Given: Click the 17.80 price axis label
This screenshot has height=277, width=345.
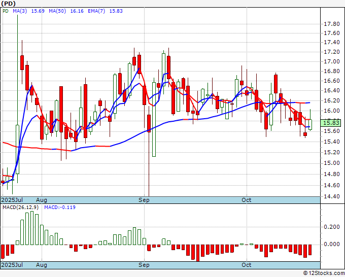Looking at the screenshot, I should tap(332, 24).
